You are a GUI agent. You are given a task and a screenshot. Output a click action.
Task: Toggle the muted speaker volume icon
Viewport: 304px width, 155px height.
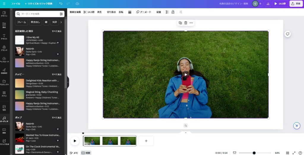181,12
